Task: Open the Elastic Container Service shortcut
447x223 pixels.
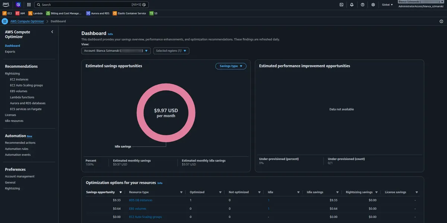Action: click(x=129, y=13)
